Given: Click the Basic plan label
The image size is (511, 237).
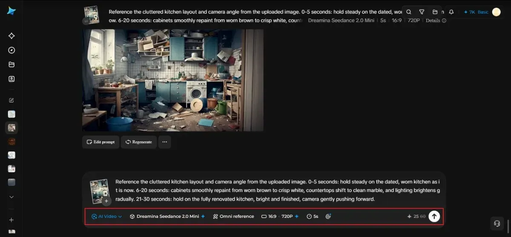Looking at the screenshot, I should click(x=483, y=12).
